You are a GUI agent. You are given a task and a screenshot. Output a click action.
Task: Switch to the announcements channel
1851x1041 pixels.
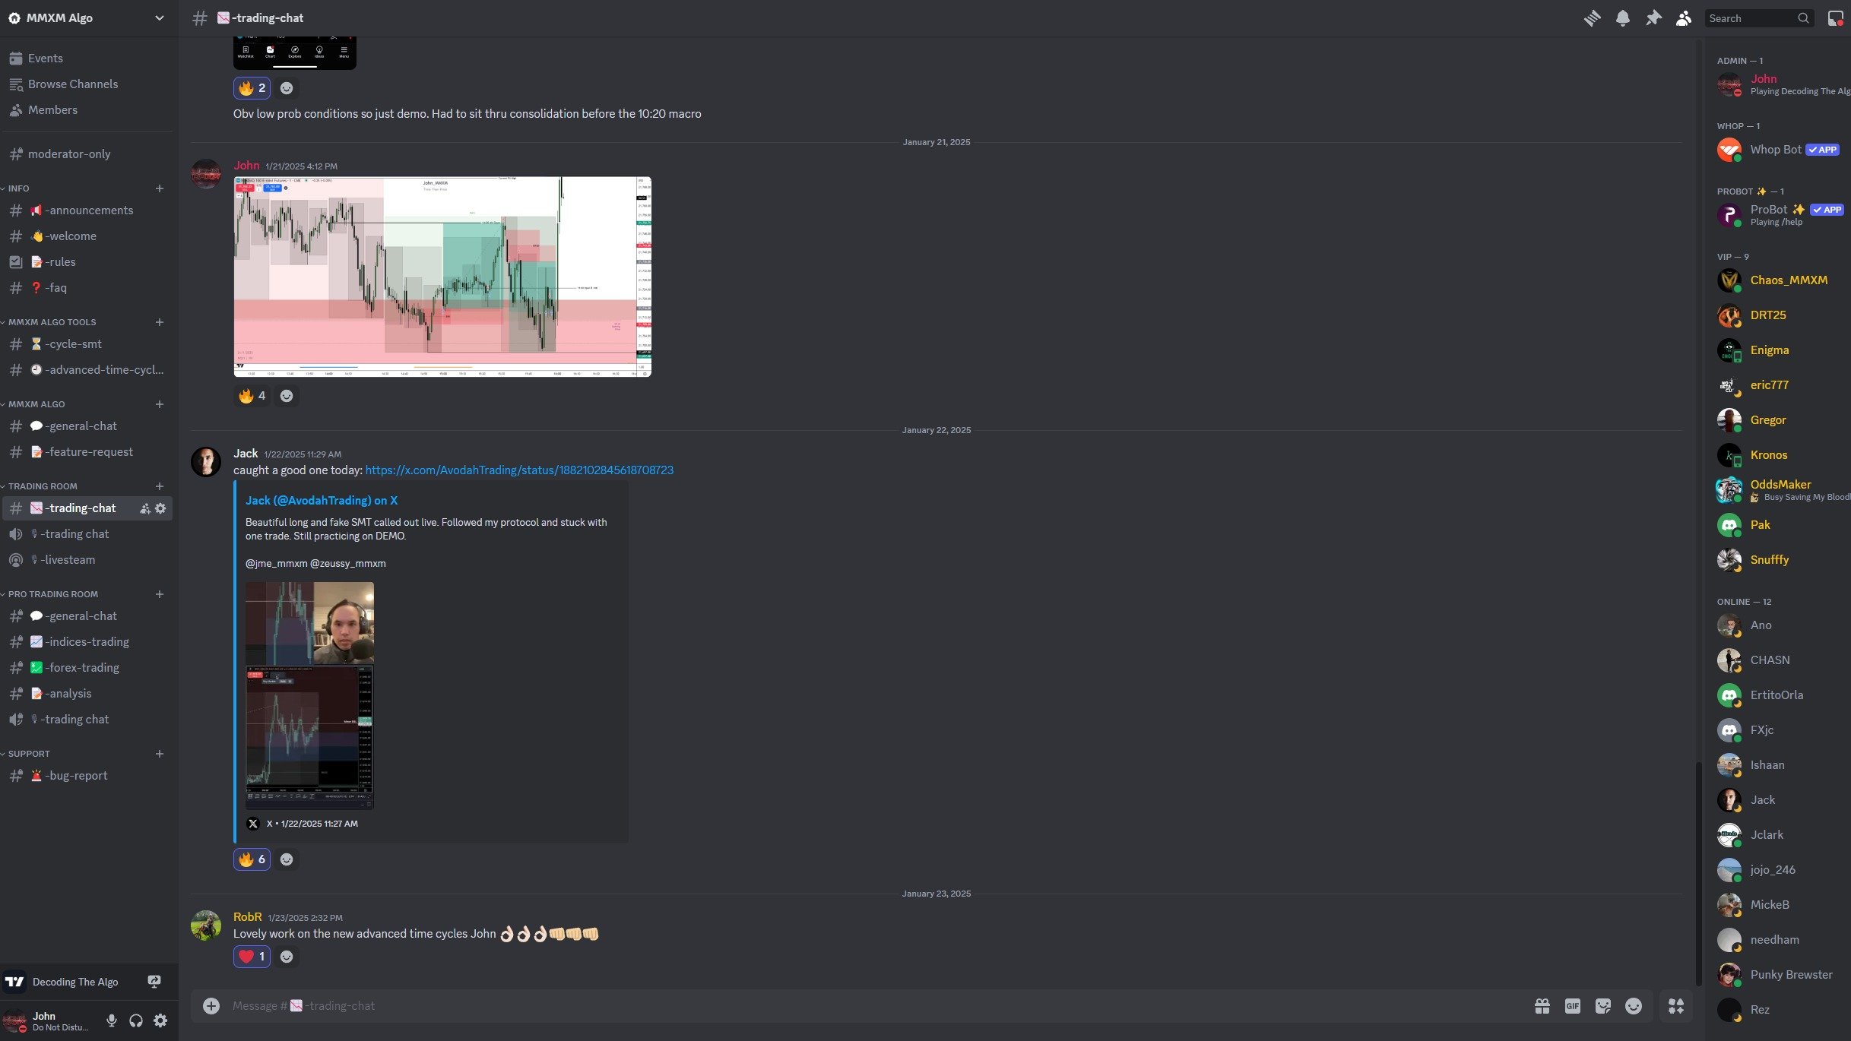[89, 210]
